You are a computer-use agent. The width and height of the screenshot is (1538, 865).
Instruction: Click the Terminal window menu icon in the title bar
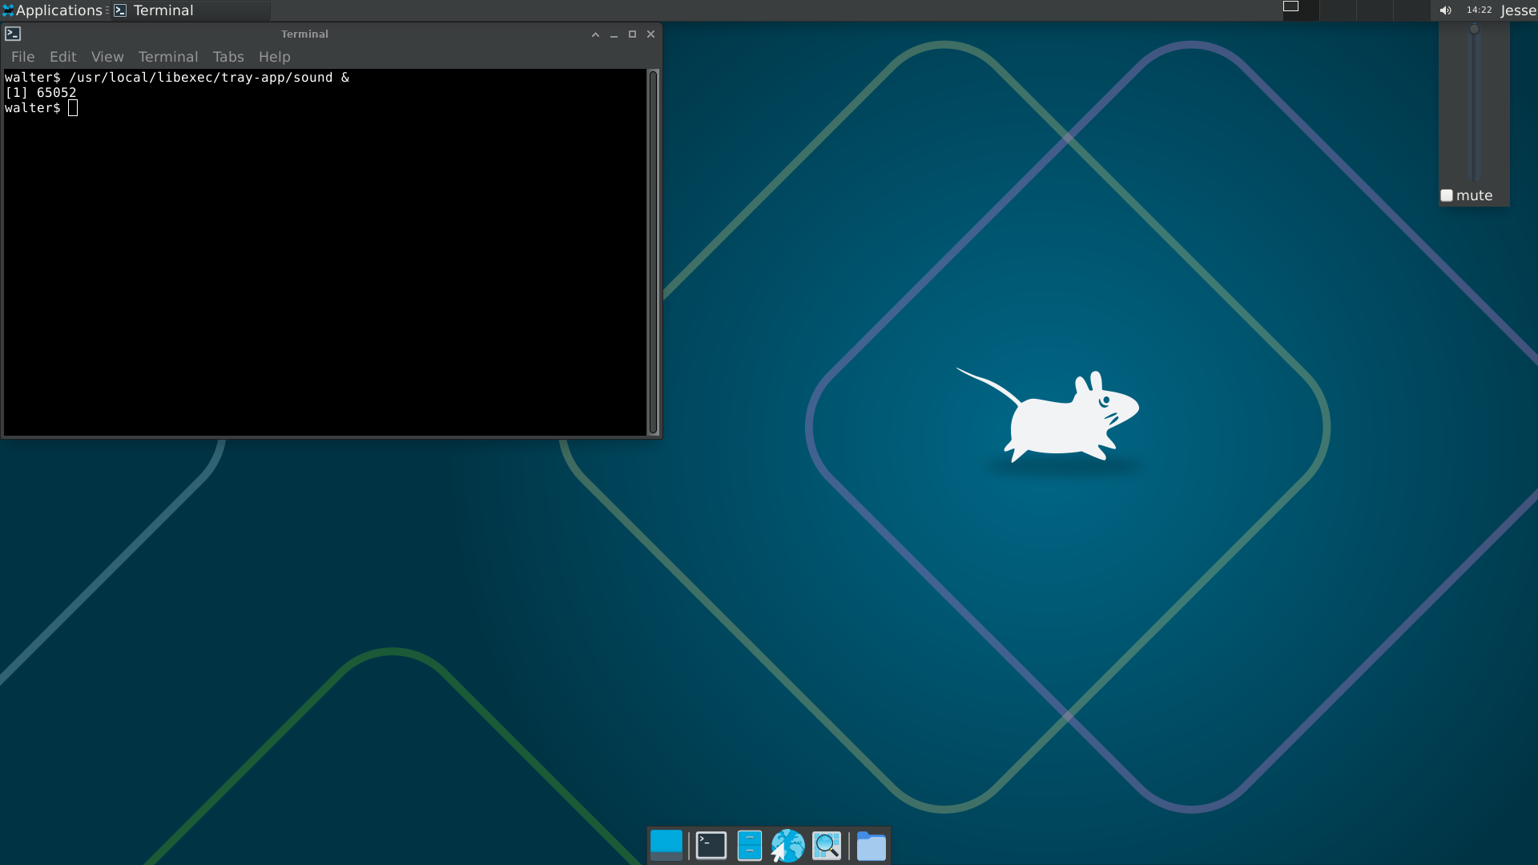(x=13, y=34)
